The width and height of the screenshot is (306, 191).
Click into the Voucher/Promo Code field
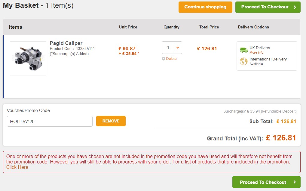(50, 121)
